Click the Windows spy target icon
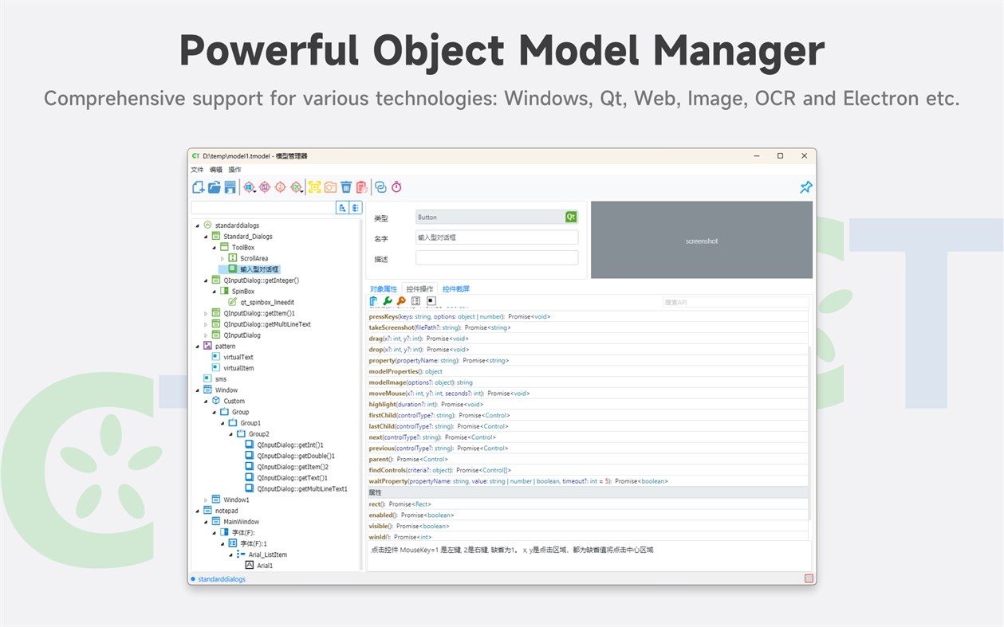 coord(250,187)
